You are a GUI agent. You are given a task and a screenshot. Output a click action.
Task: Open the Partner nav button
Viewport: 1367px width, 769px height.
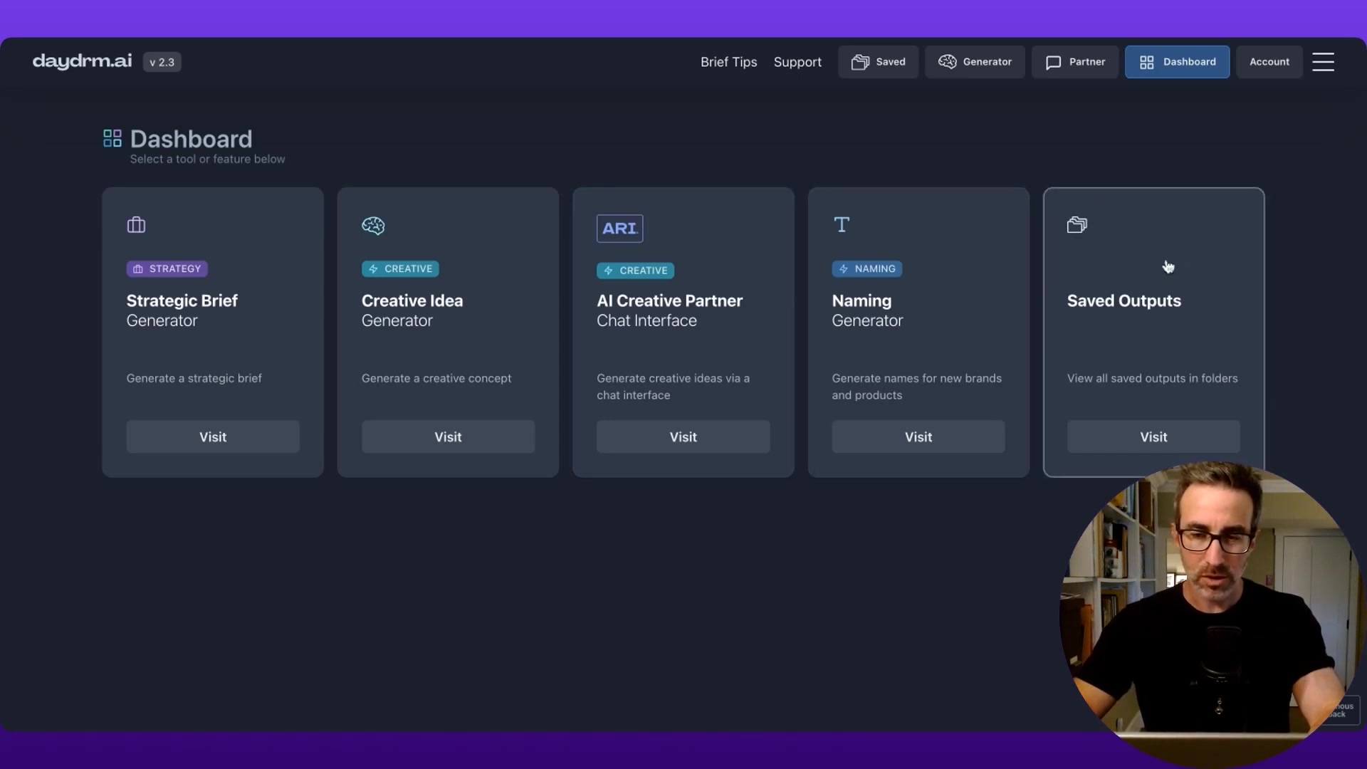coord(1074,62)
